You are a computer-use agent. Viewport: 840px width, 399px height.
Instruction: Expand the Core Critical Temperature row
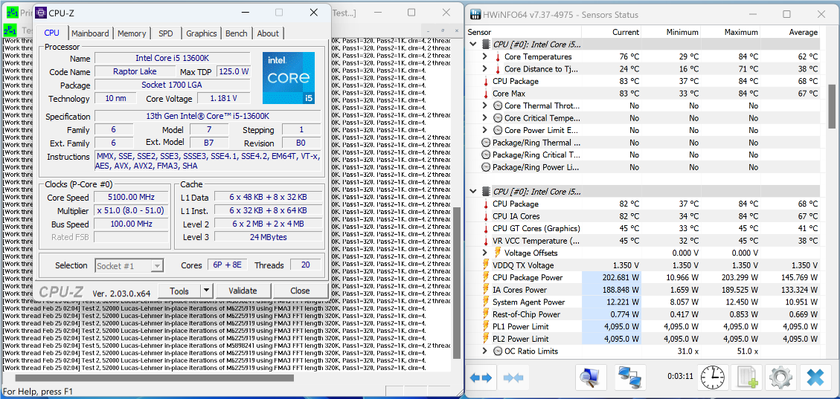(x=485, y=118)
